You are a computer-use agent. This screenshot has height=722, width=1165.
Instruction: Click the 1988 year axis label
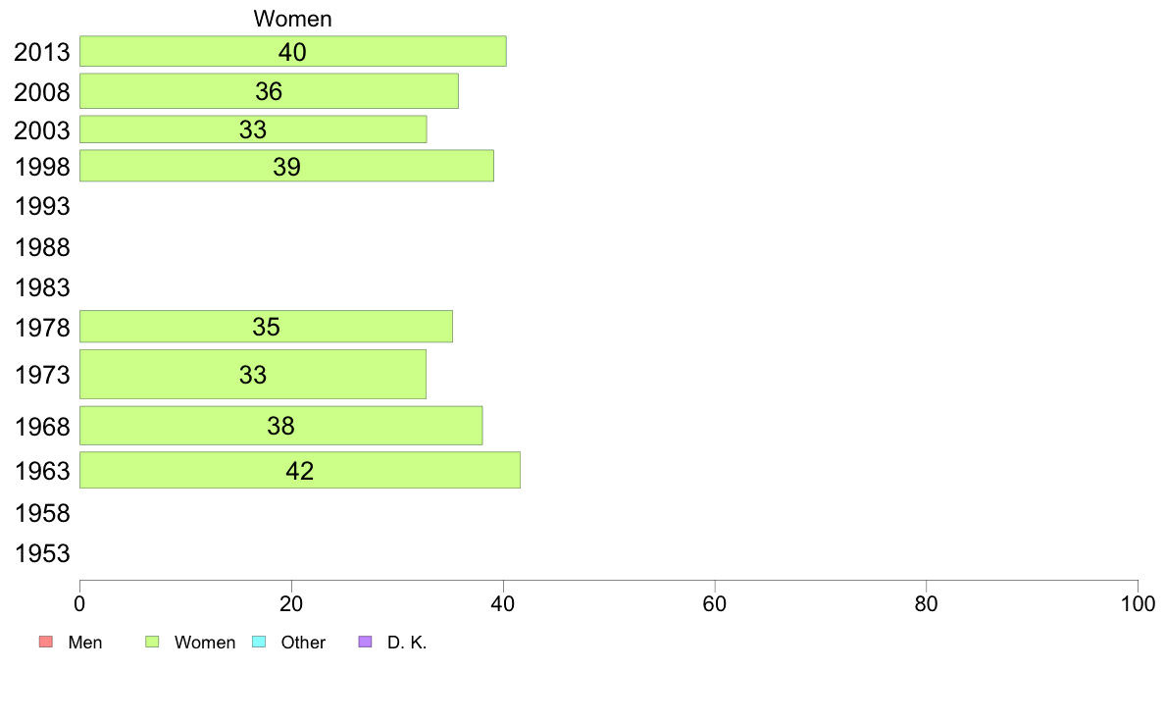point(42,247)
